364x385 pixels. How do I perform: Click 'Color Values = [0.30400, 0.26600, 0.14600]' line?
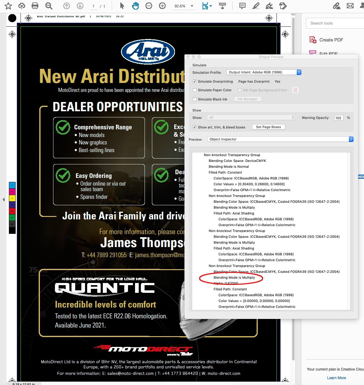pos(249,184)
